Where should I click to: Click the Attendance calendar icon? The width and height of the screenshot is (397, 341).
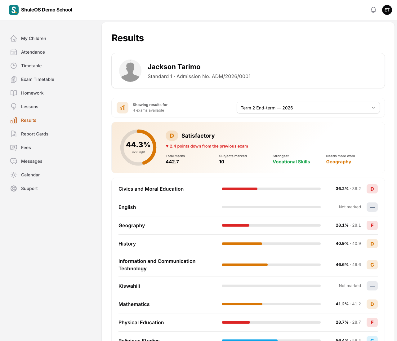pos(14,52)
